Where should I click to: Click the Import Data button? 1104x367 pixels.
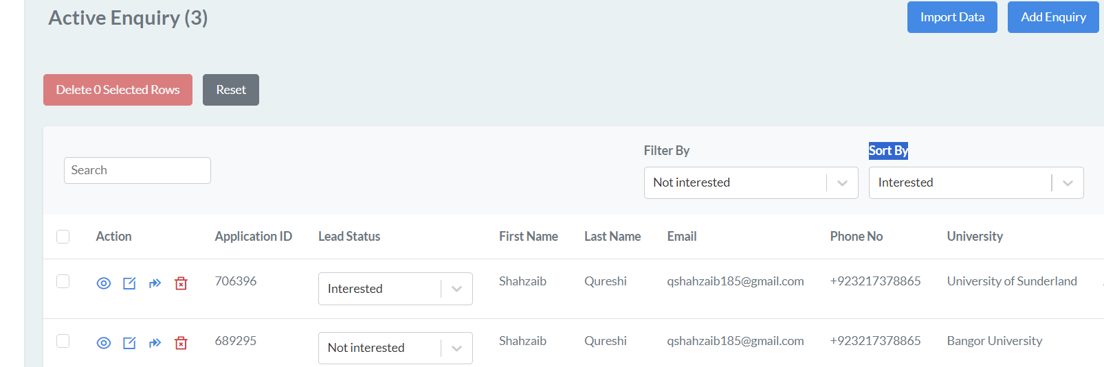tap(952, 17)
